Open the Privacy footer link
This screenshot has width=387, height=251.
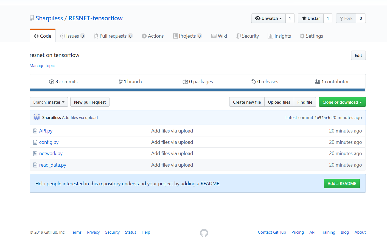(x=93, y=232)
